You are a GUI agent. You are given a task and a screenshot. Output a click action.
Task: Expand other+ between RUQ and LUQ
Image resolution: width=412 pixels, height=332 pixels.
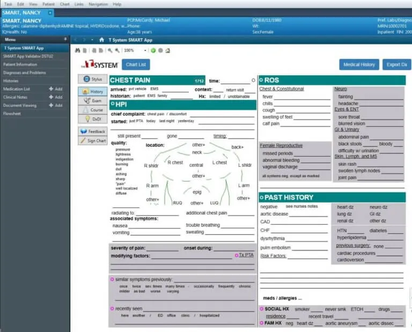pos(197,203)
